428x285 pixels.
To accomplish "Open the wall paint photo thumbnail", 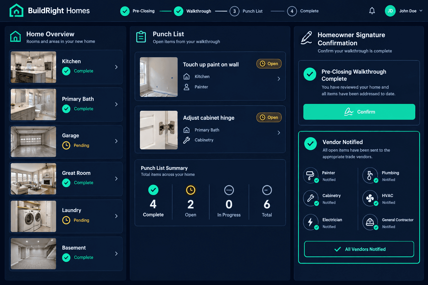I will [159, 77].
